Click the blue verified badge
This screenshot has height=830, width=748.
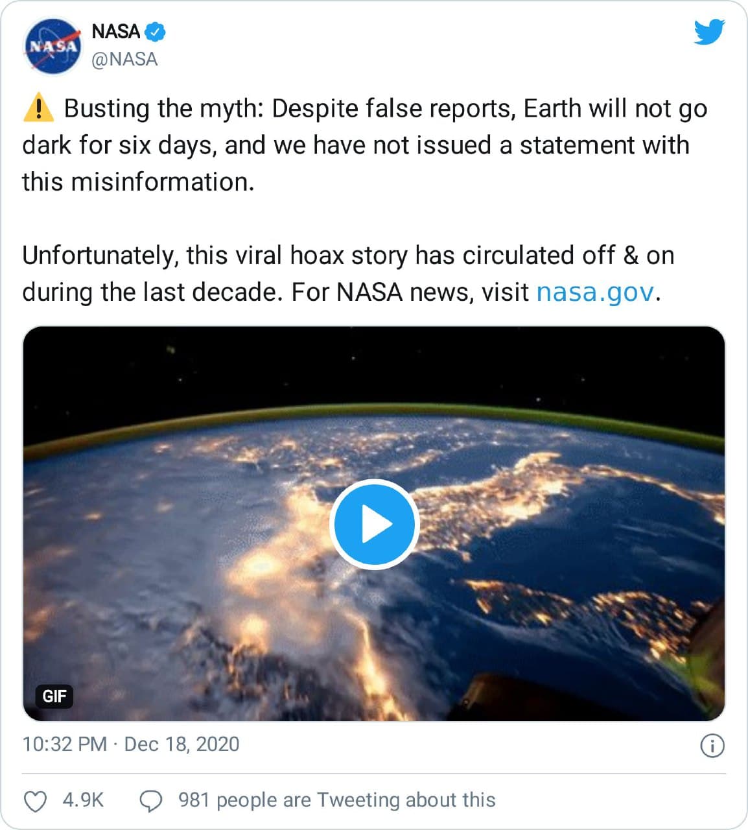[155, 31]
